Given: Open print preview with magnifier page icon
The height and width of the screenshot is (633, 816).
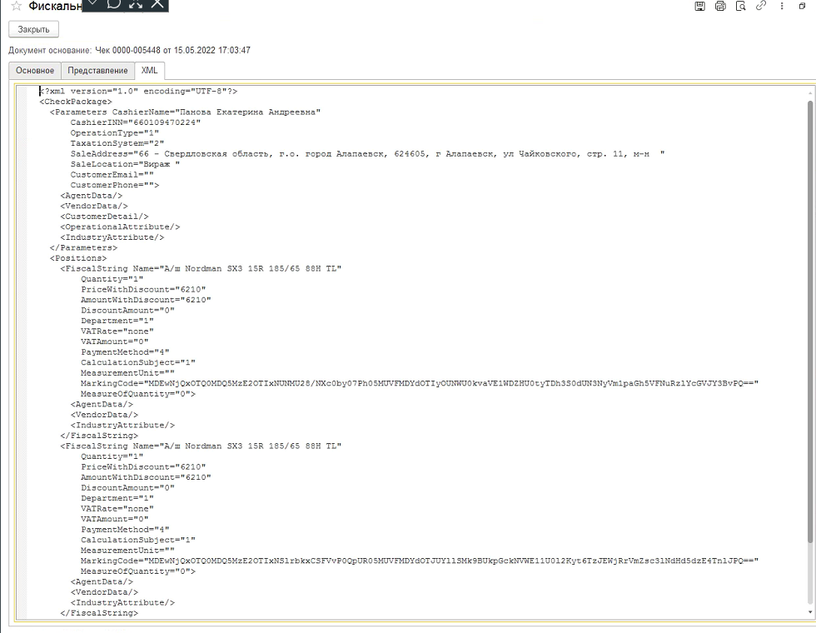Looking at the screenshot, I should (x=740, y=7).
